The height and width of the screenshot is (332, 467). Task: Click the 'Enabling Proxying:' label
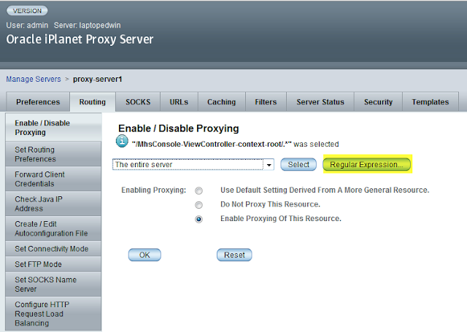point(153,190)
